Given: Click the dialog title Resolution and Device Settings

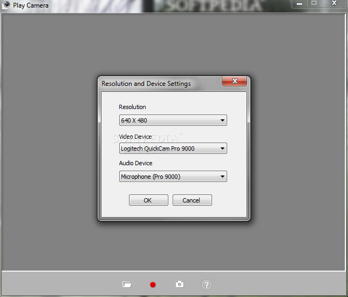Looking at the screenshot, I should [x=146, y=84].
